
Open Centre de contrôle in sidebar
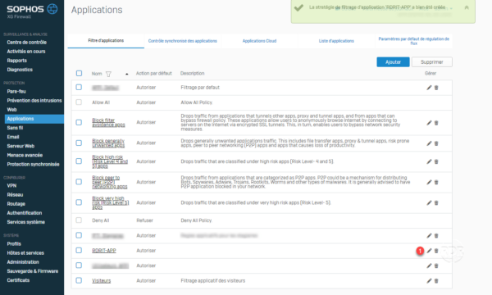pos(27,43)
